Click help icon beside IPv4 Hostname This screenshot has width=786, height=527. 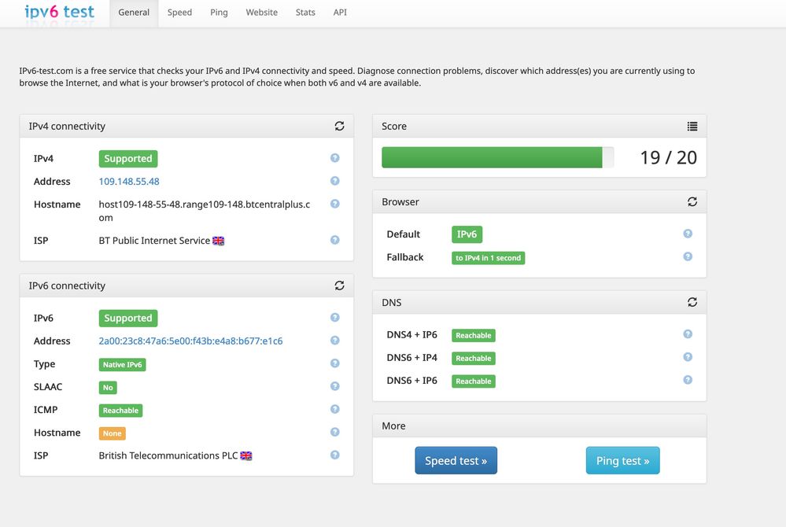pyautogui.click(x=334, y=204)
